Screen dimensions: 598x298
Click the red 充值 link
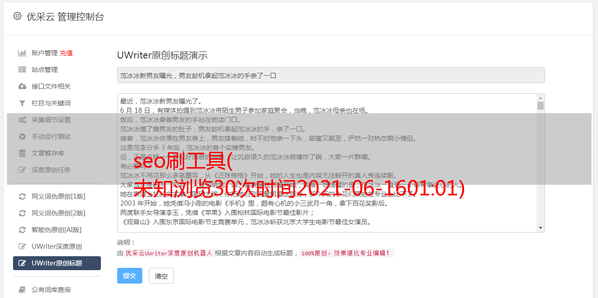pos(66,53)
